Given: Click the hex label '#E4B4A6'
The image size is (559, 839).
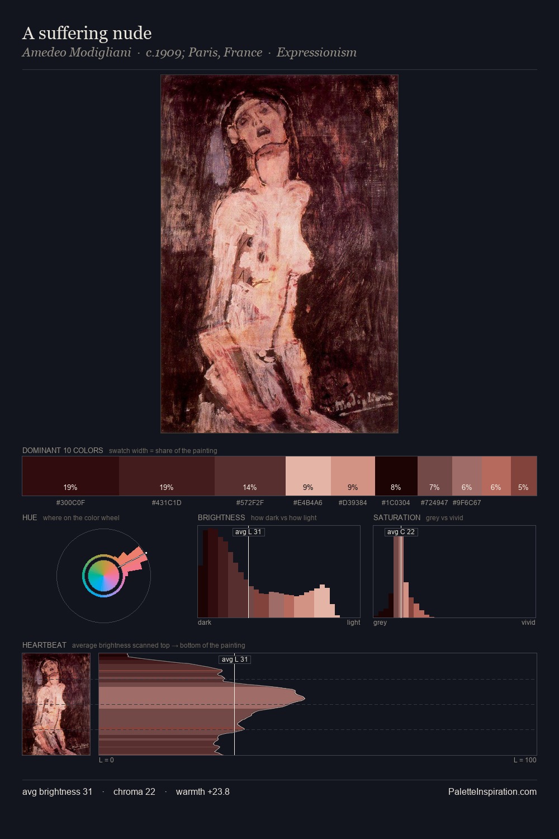Looking at the screenshot, I should point(308,502).
